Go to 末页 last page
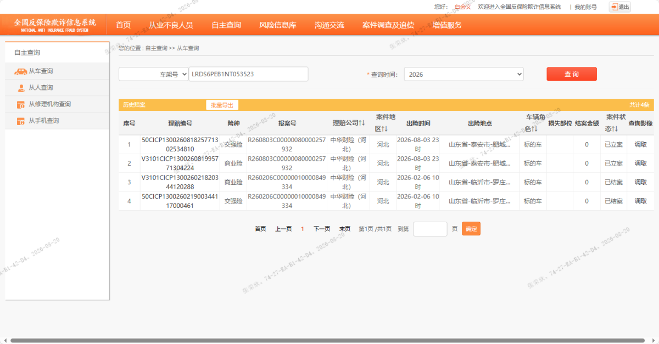This screenshot has height=344, width=659. [345, 229]
